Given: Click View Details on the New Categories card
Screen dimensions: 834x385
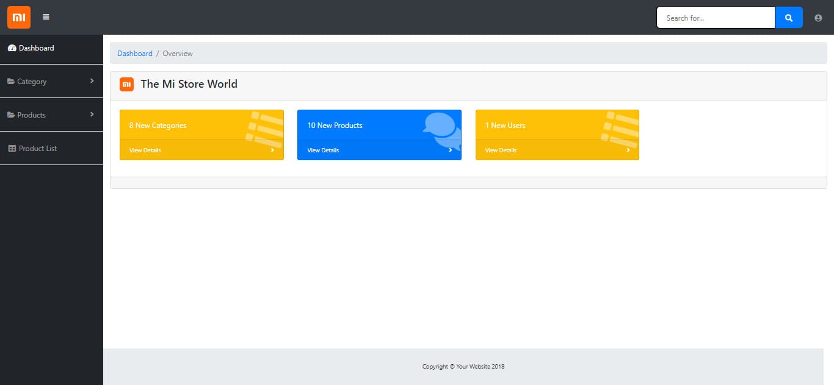Looking at the screenshot, I should click(x=145, y=150).
